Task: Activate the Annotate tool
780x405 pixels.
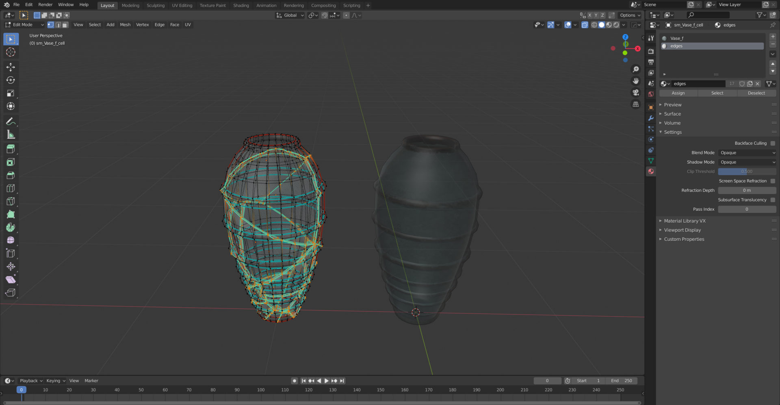Action: click(x=11, y=121)
